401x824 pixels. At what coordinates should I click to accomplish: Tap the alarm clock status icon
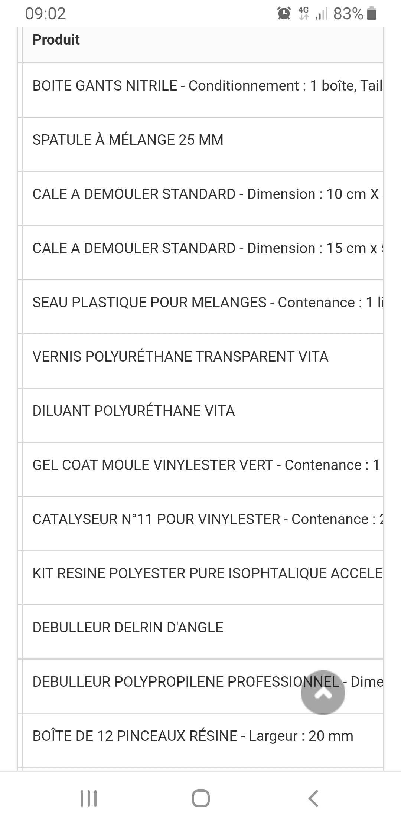point(284,13)
